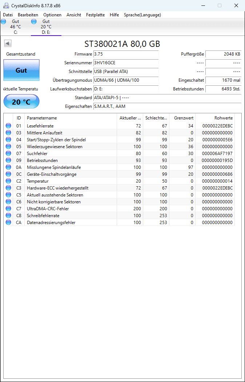245x382 pixels.
Task: Click status orb of Geräte-Einschaltvorgänge
Action: 8,174
